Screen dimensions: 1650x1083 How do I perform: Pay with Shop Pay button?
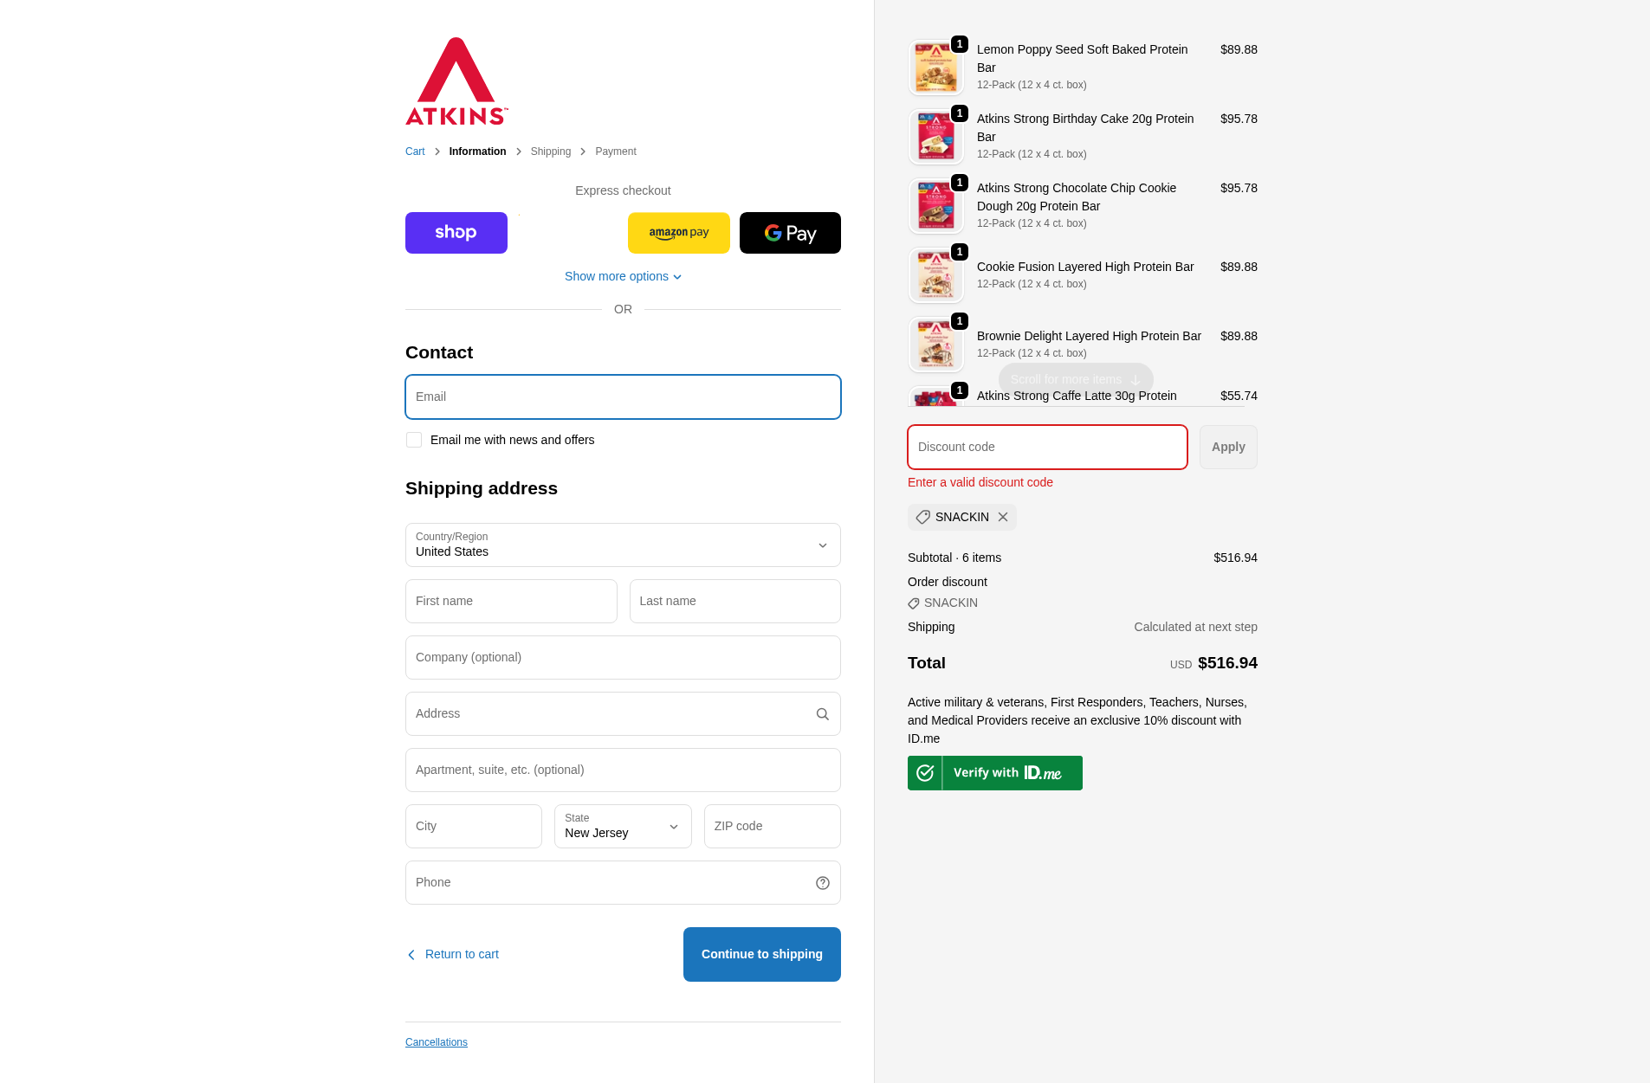pyautogui.click(x=456, y=233)
